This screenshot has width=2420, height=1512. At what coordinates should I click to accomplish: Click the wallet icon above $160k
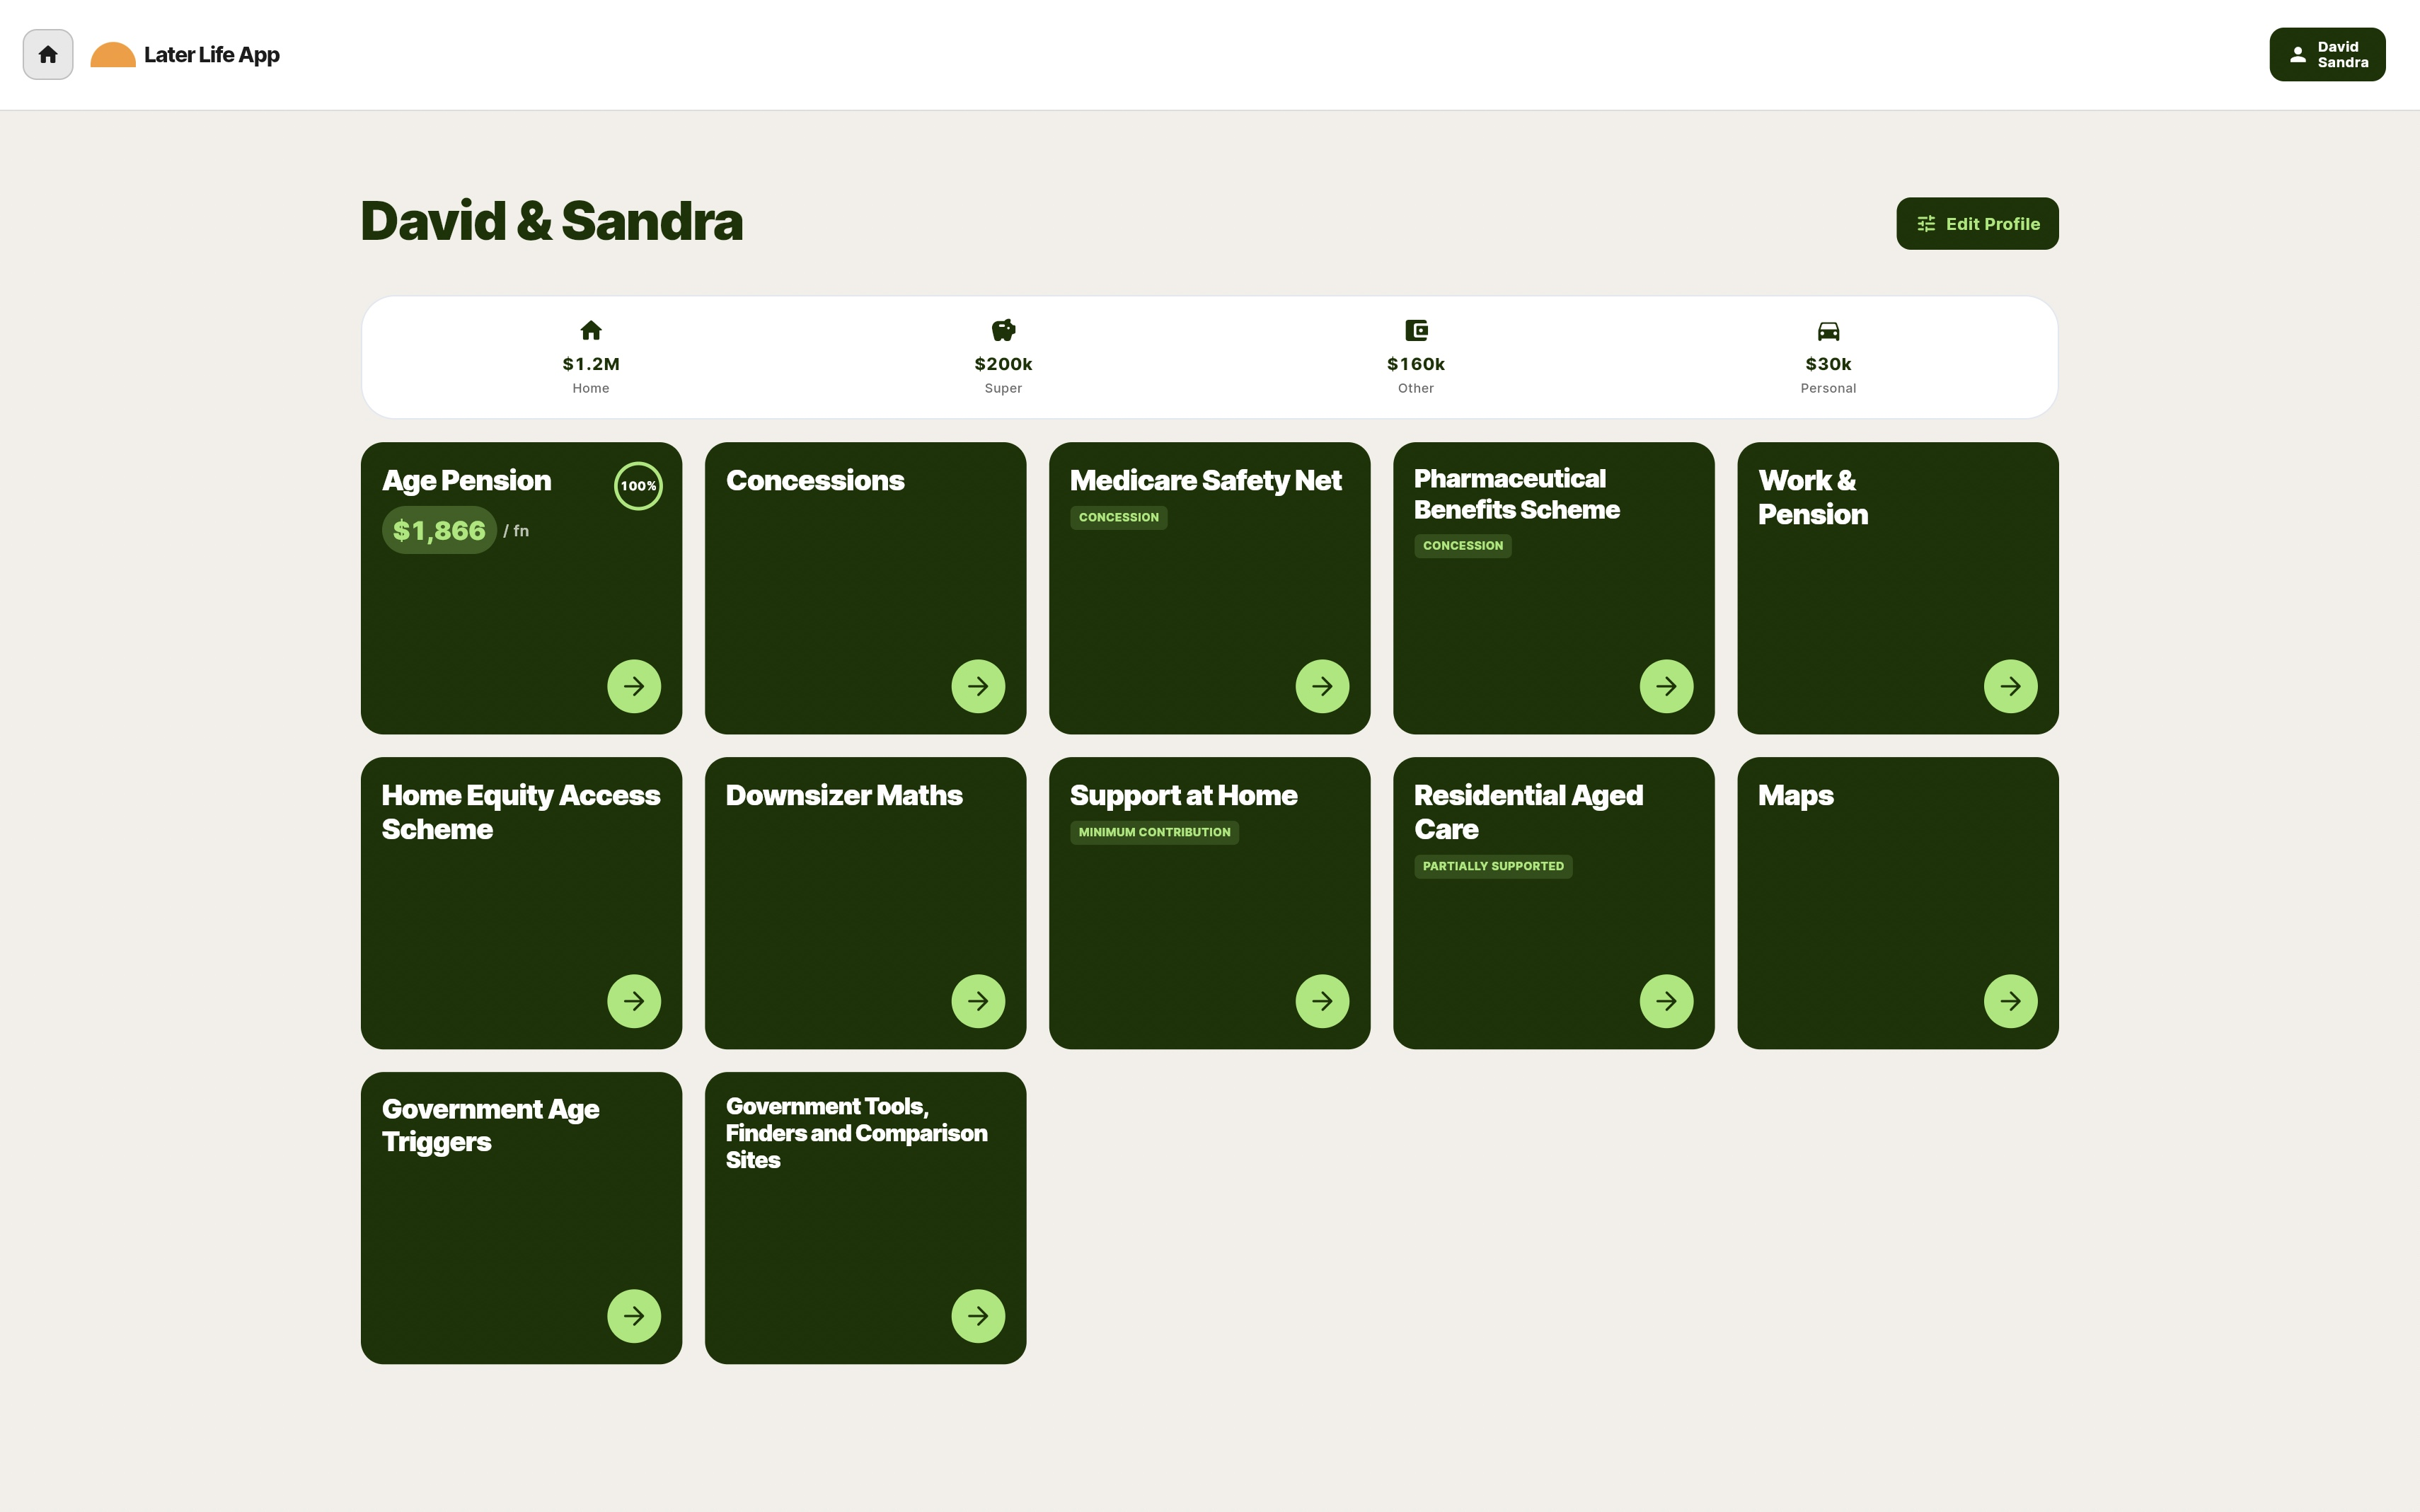tap(1416, 330)
